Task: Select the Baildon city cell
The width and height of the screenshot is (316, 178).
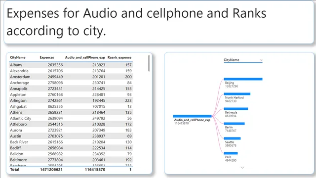Action: coord(16,154)
